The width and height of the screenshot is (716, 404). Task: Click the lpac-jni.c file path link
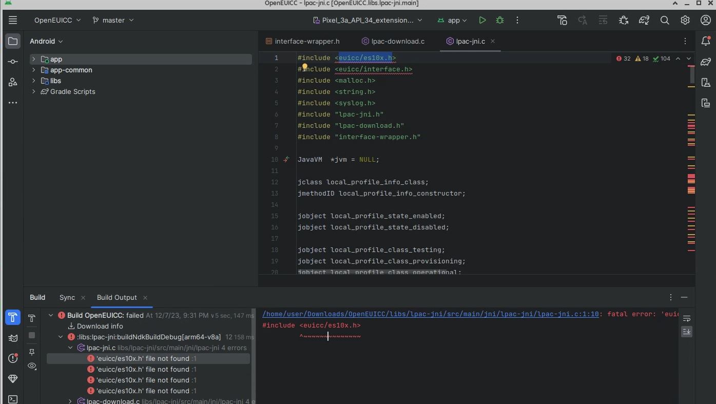pos(430,314)
